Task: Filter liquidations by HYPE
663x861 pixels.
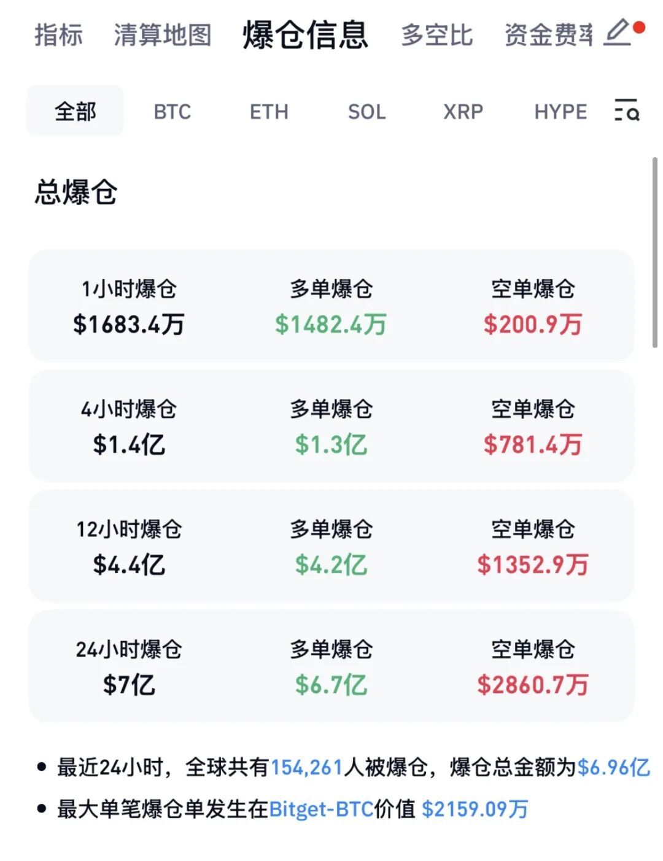Action: 560,112
